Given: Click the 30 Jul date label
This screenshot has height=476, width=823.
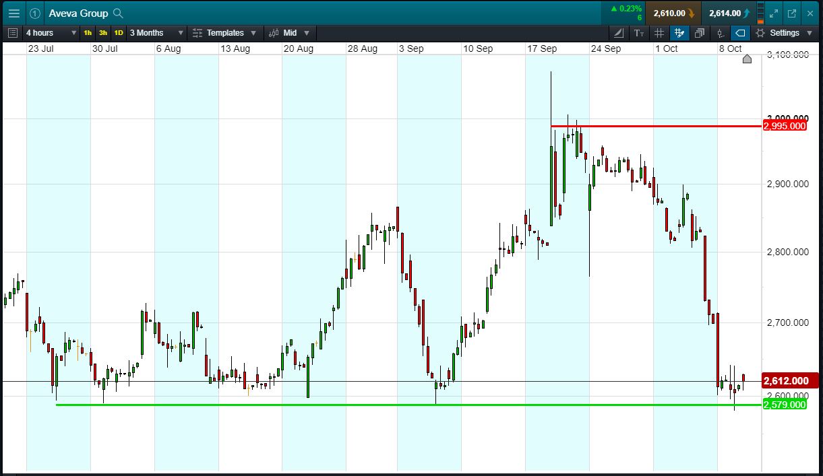Looking at the screenshot, I should pyautogui.click(x=105, y=48).
